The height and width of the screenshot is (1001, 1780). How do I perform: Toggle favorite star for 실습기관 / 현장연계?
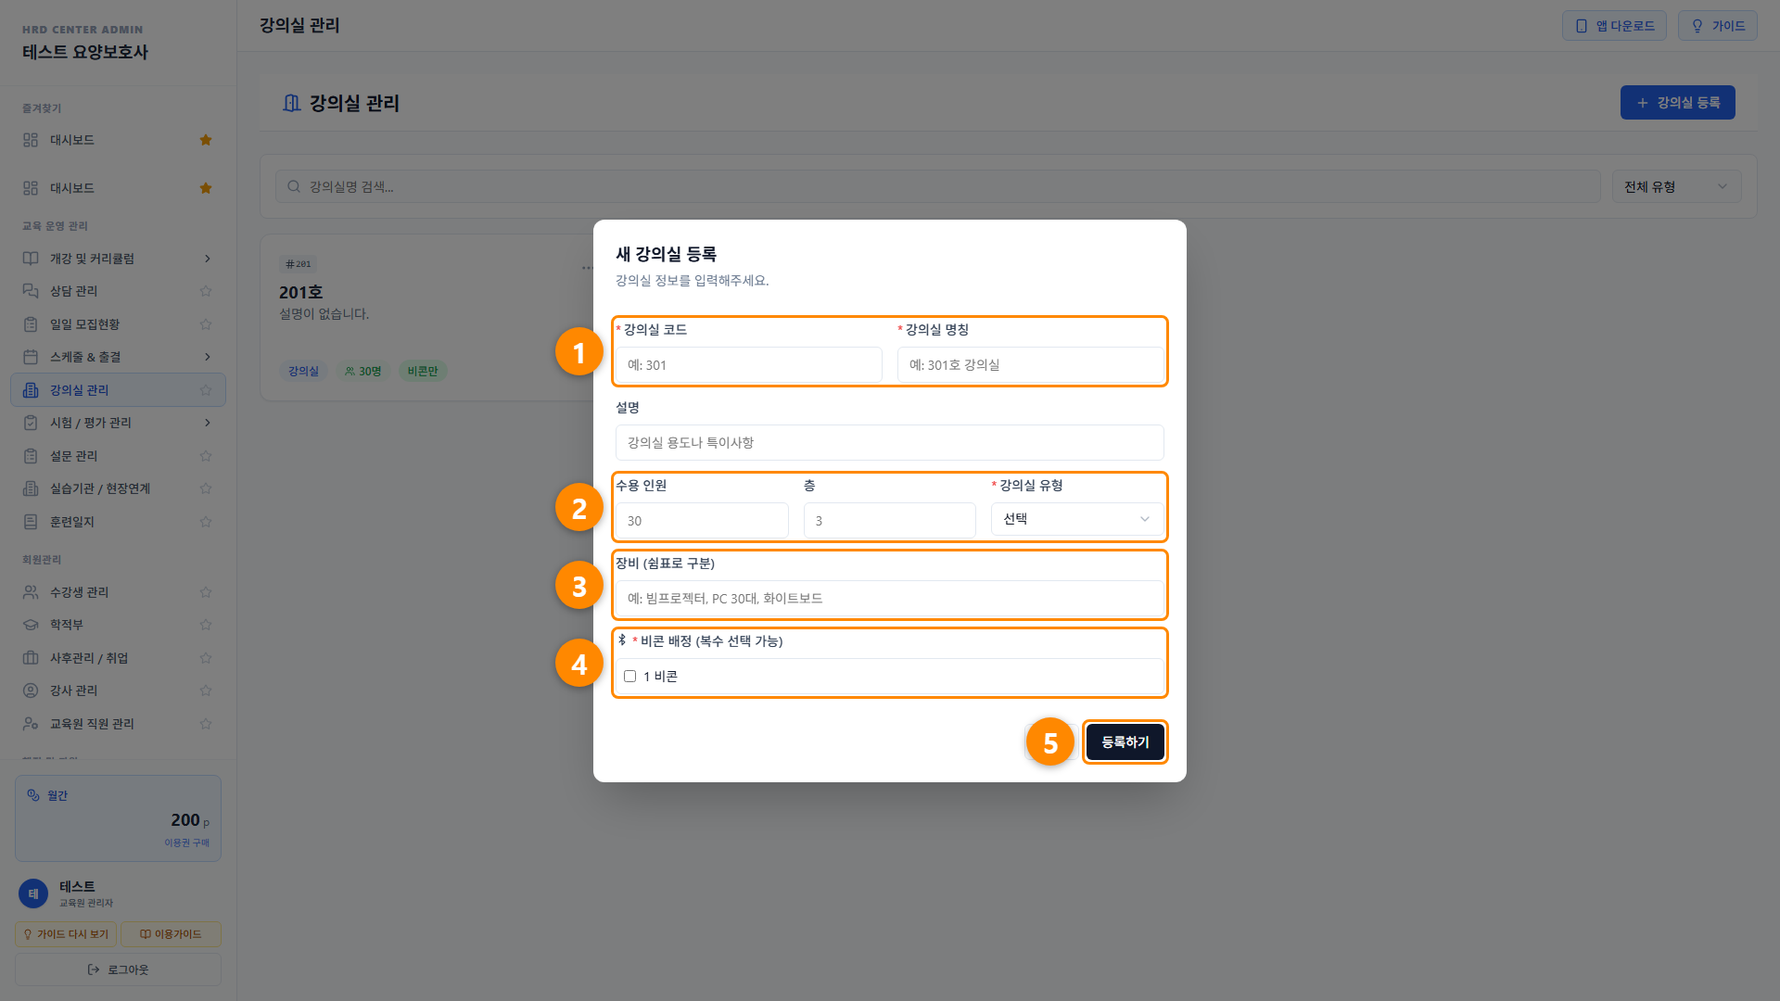pos(206,488)
